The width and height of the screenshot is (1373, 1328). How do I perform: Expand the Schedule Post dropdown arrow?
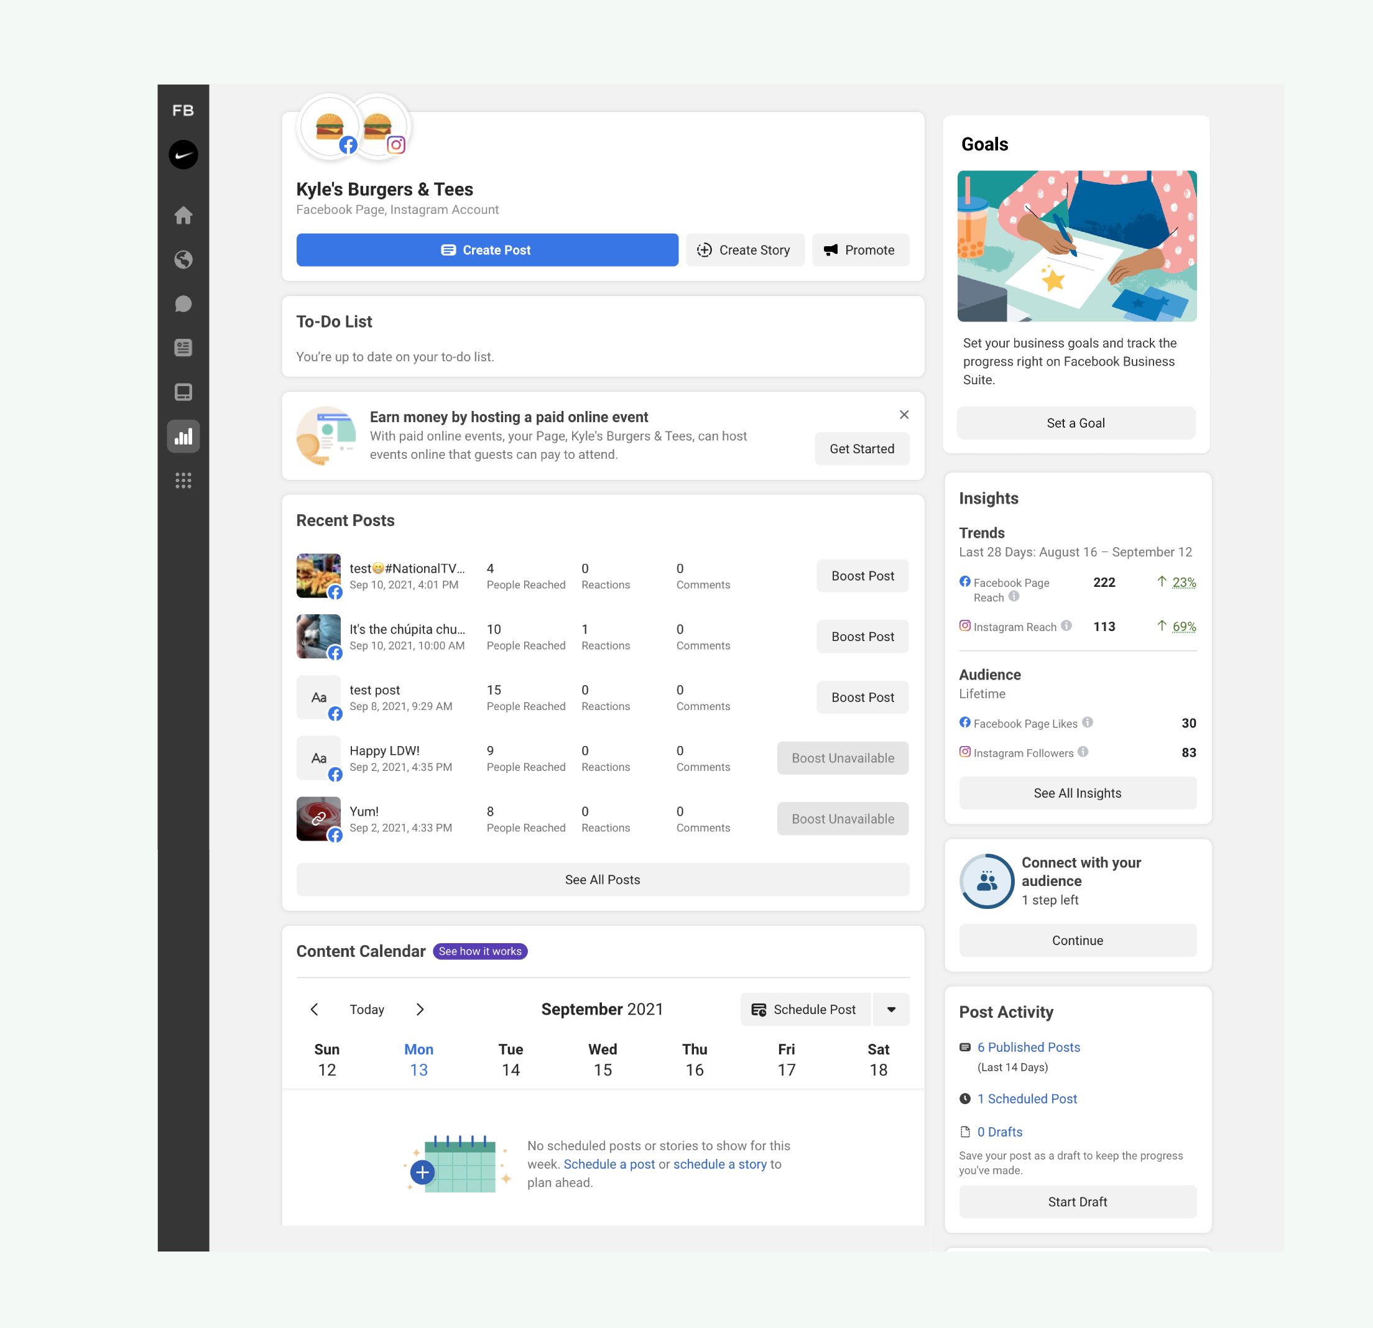click(x=891, y=1009)
